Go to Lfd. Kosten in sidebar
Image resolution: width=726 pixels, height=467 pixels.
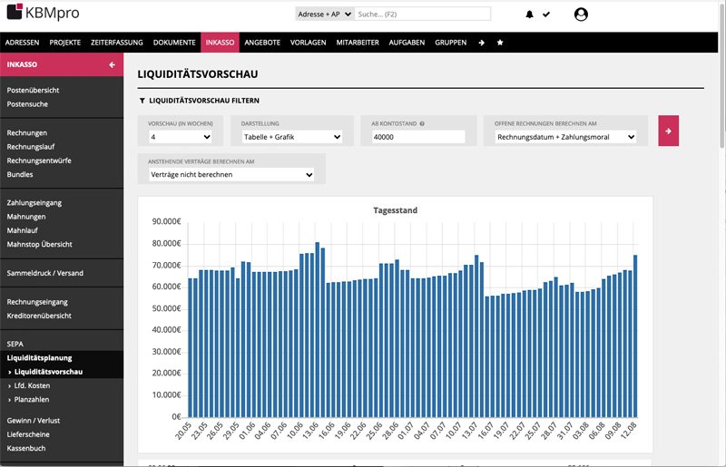(34, 385)
